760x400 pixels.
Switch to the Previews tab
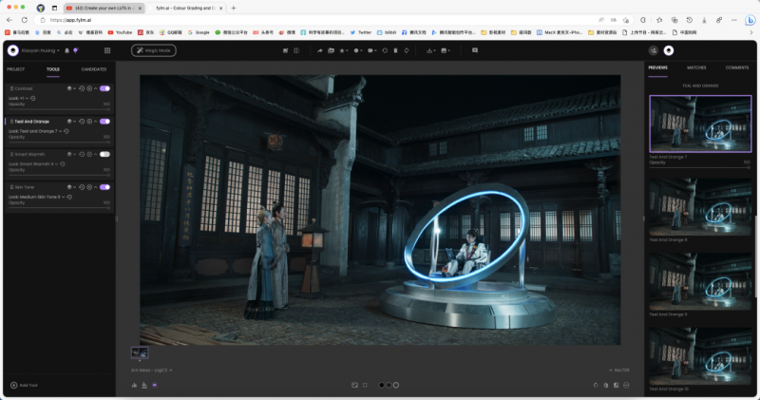point(657,67)
